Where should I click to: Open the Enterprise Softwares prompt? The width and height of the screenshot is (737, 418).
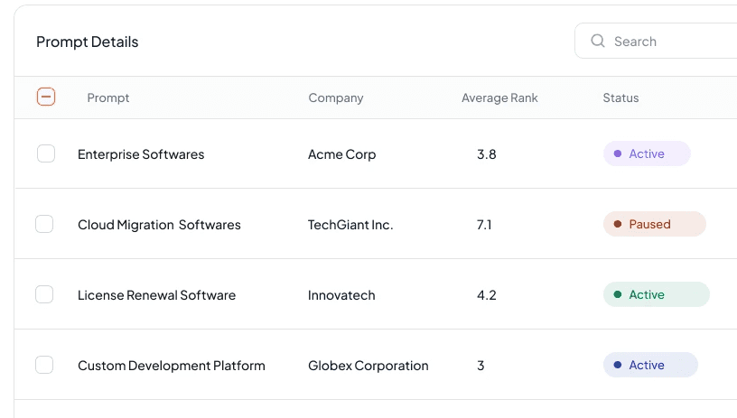(x=141, y=154)
